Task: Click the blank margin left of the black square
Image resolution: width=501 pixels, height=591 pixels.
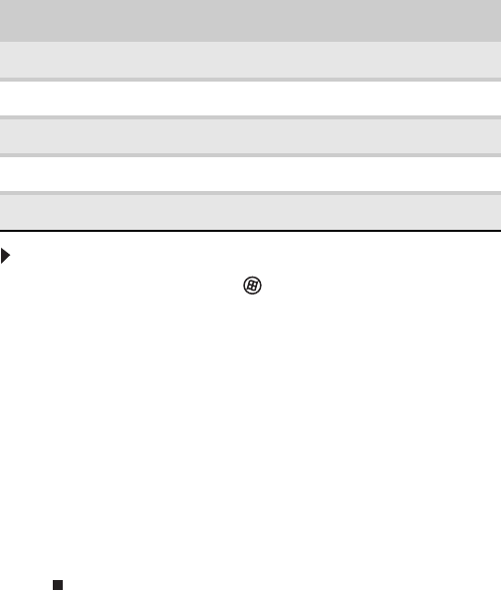Action: [x=25, y=585]
